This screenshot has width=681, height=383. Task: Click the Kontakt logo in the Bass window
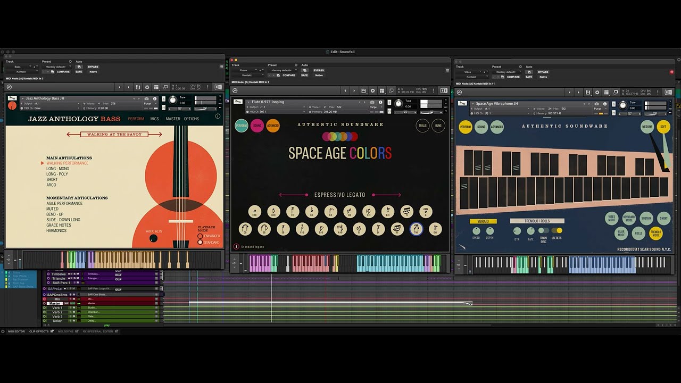(x=9, y=87)
